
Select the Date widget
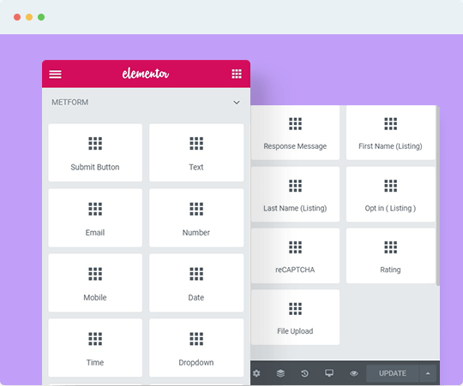click(x=196, y=283)
